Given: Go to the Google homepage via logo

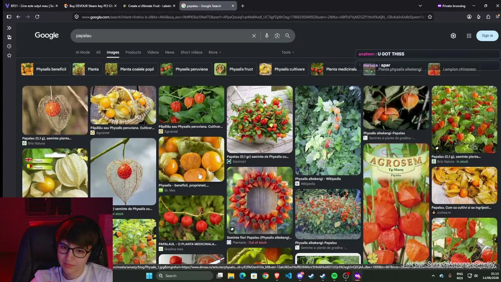Looking at the screenshot, I should tap(47, 35).
